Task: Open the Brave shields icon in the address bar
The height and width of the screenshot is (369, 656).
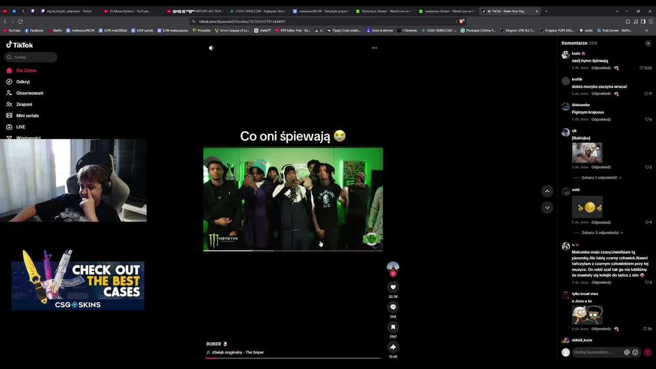Action: pyautogui.click(x=462, y=22)
